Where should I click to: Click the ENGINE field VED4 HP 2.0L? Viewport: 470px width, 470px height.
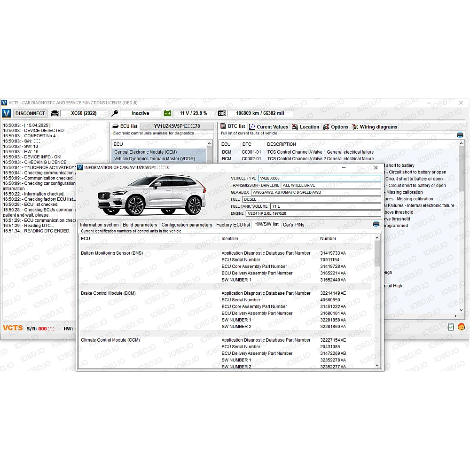click(x=313, y=213)
